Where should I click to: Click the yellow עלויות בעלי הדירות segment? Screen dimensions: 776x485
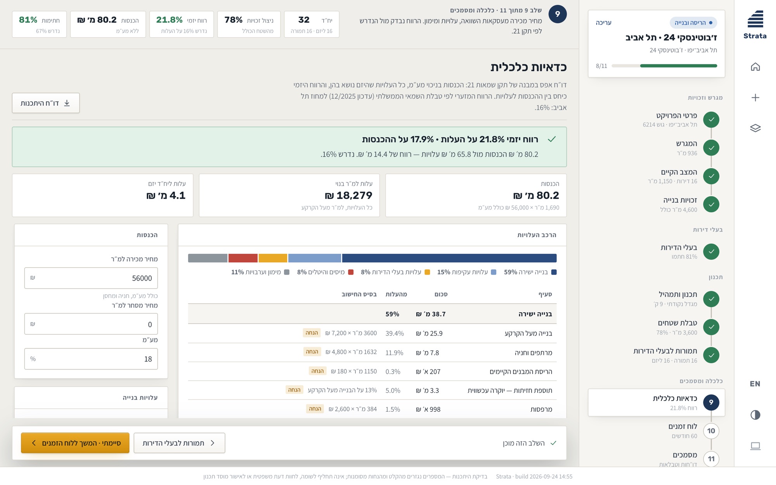(x=273, y=258)
